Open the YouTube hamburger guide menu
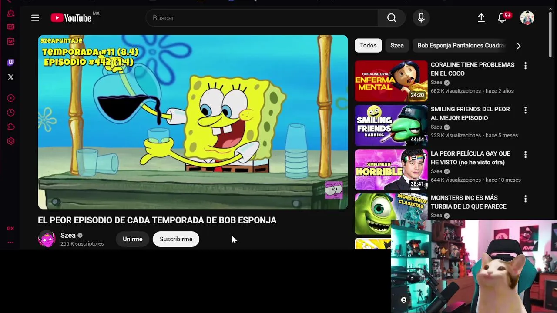The height and width of the screenshot is (313, 557). (x=35, y=18)
